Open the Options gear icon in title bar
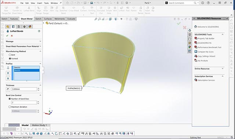This screenshot has width=235, height=139. 127,3
